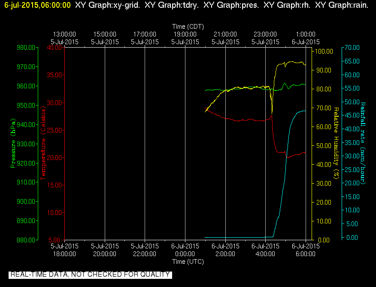
Task: Click the 100.00 relative humidity tick label
Action: (324, 51)
